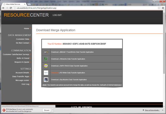Open User Log in sidebar
Image resolution: width=166 pixels, height=114 pixels.
point(25,84)
